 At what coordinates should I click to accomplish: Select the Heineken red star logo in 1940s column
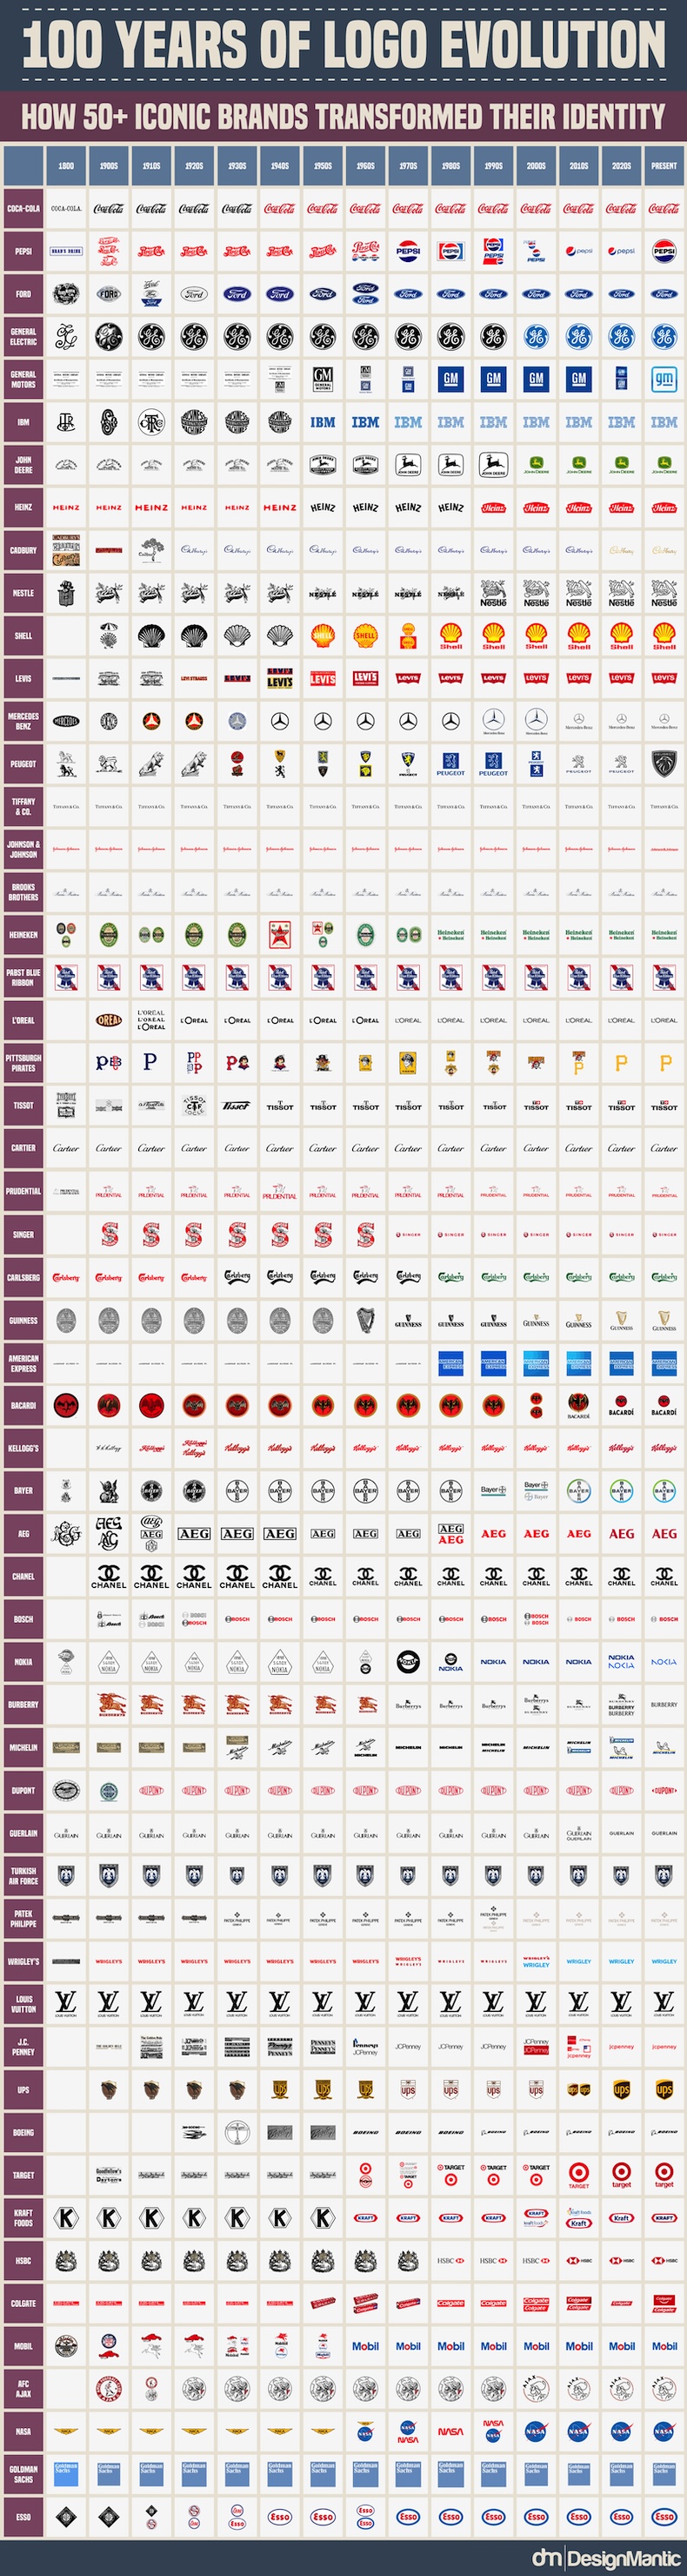pos(280,935)
